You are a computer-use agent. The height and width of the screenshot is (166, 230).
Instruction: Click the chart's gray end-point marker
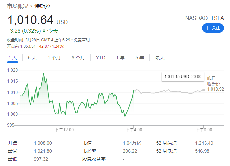click(x=204, y=90)
